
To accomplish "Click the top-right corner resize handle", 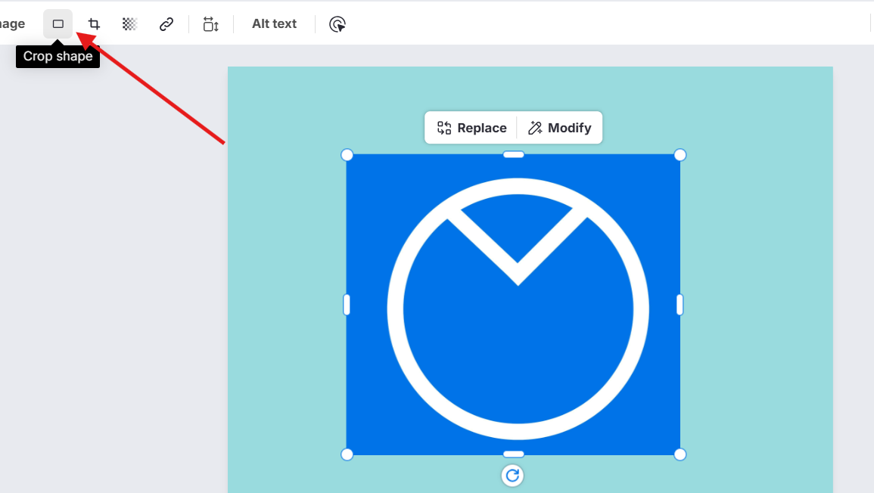I will coord(680,155).
